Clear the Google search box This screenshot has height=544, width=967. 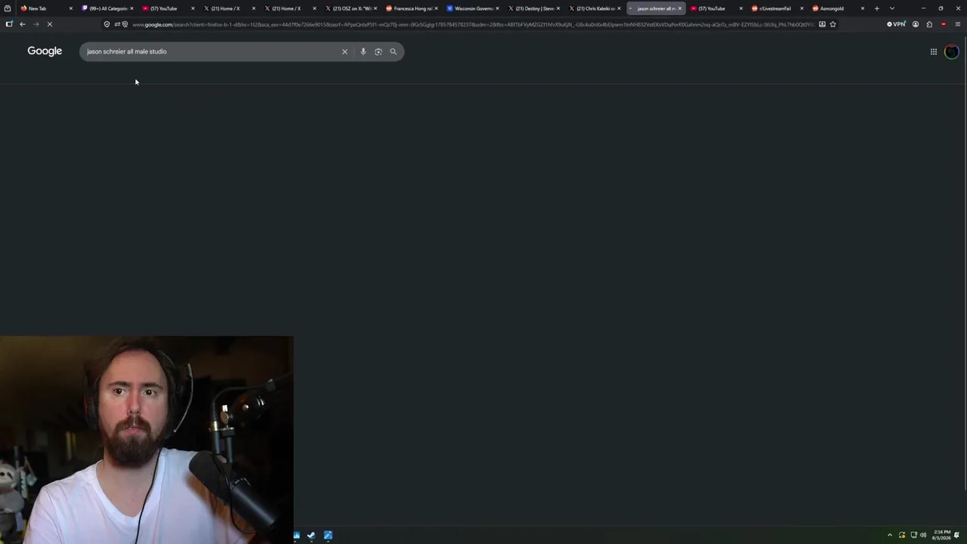344,51
